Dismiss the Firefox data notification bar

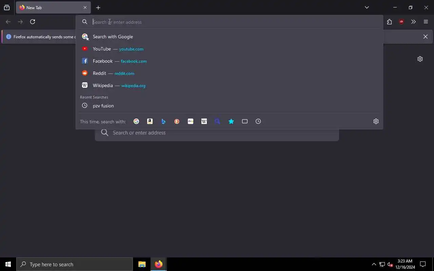[x=426, y=37]
